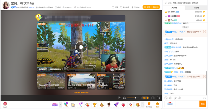Select the purple book gift icon
This screenshot has width=208, height=109.
click(x=116, y=105)
